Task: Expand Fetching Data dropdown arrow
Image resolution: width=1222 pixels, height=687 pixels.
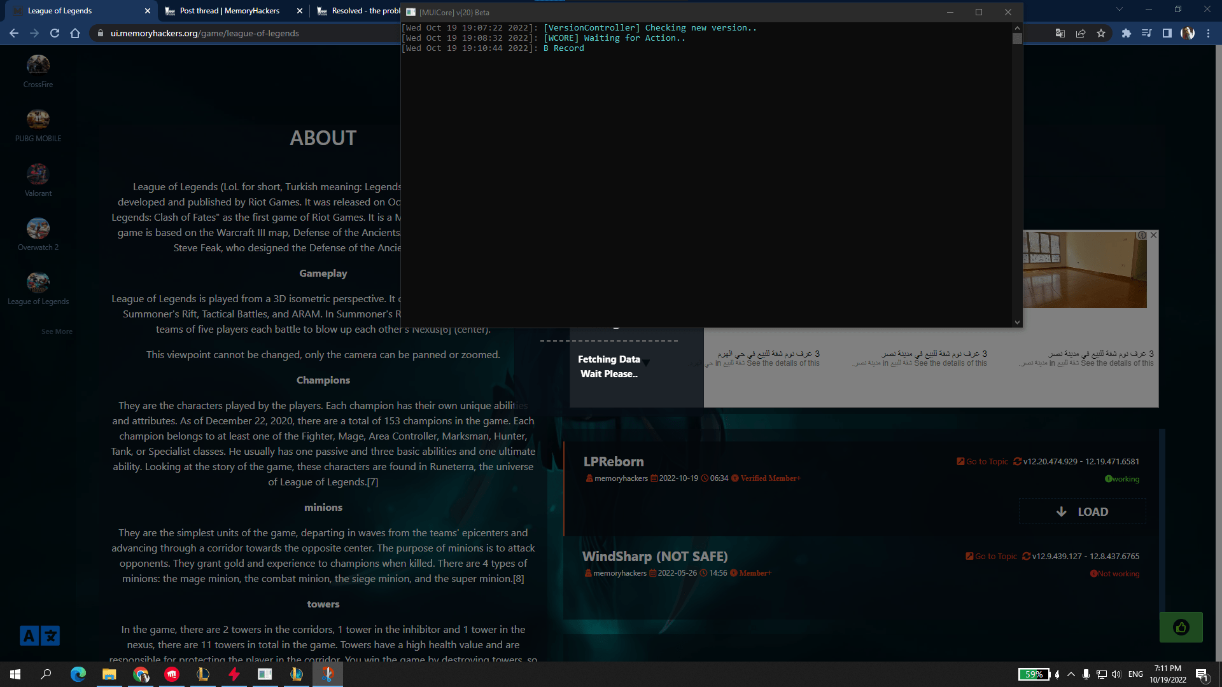Action: coord(646,363)
